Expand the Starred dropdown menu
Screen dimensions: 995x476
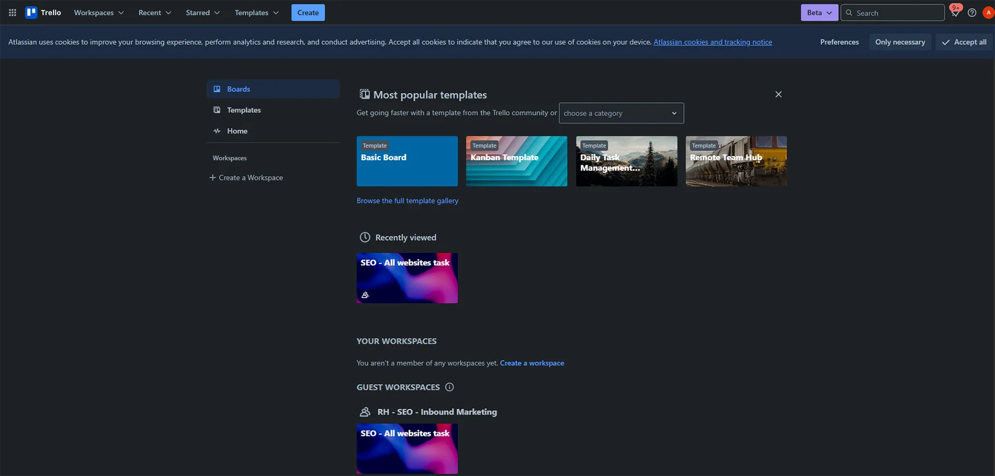pos(203,13)
